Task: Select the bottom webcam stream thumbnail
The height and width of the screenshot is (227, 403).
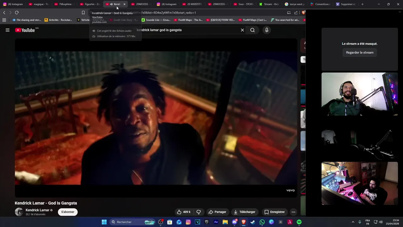Action: pos(360,183)
